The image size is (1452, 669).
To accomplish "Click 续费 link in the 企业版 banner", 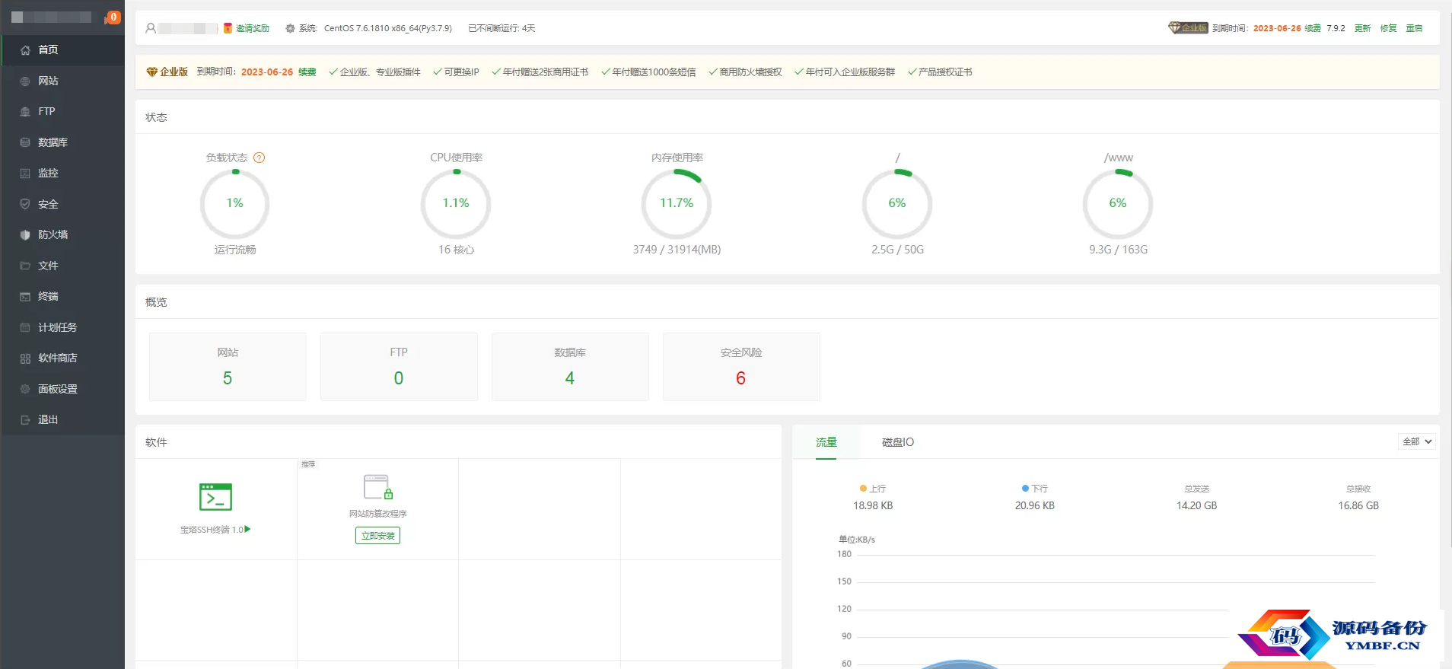I will point(307,72).
